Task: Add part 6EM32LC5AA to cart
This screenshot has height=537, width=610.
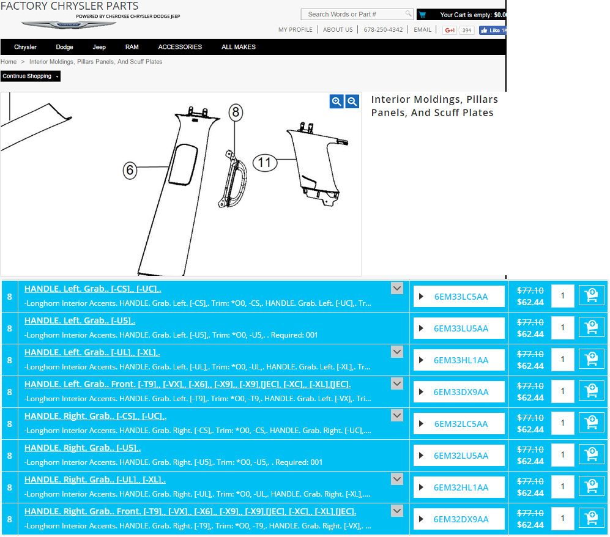Action: [591, 423]
